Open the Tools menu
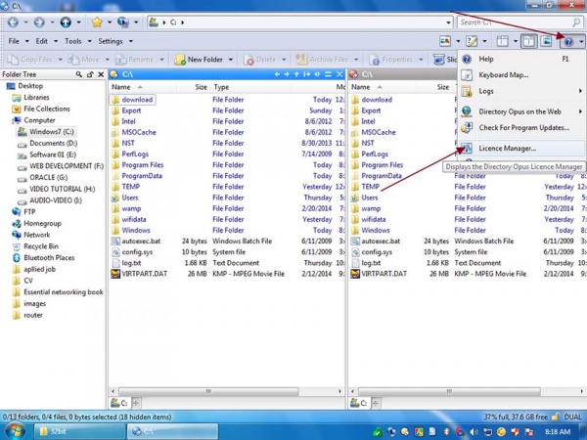 point(73,41)
